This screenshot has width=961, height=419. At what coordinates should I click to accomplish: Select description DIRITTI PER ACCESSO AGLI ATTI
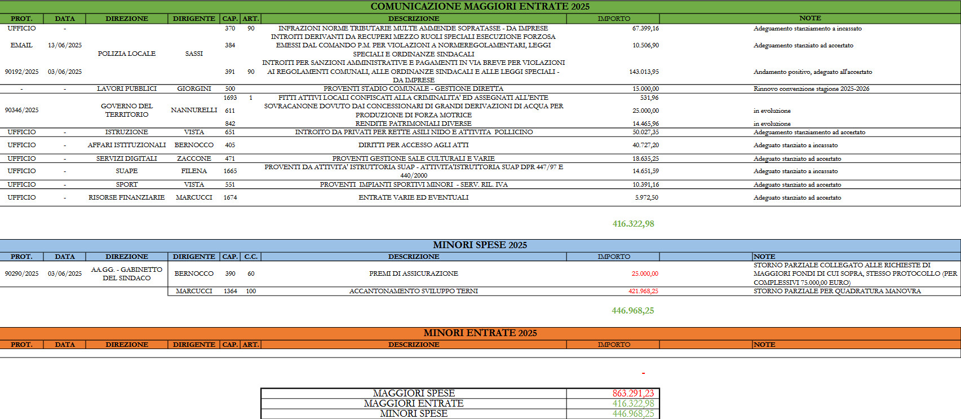pos(413,145)
